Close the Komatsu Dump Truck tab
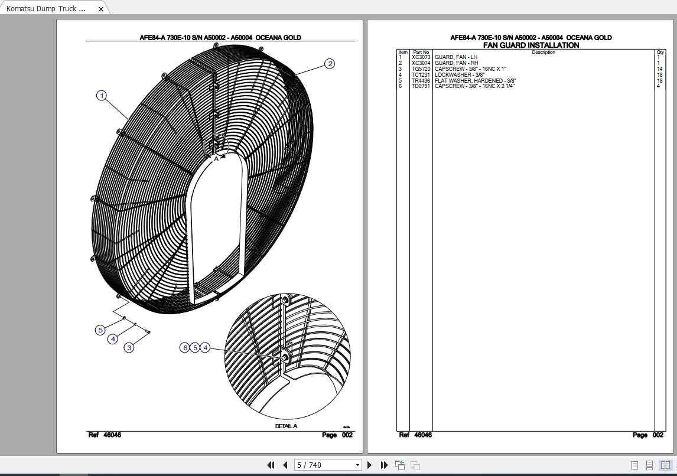 [100, 9]
